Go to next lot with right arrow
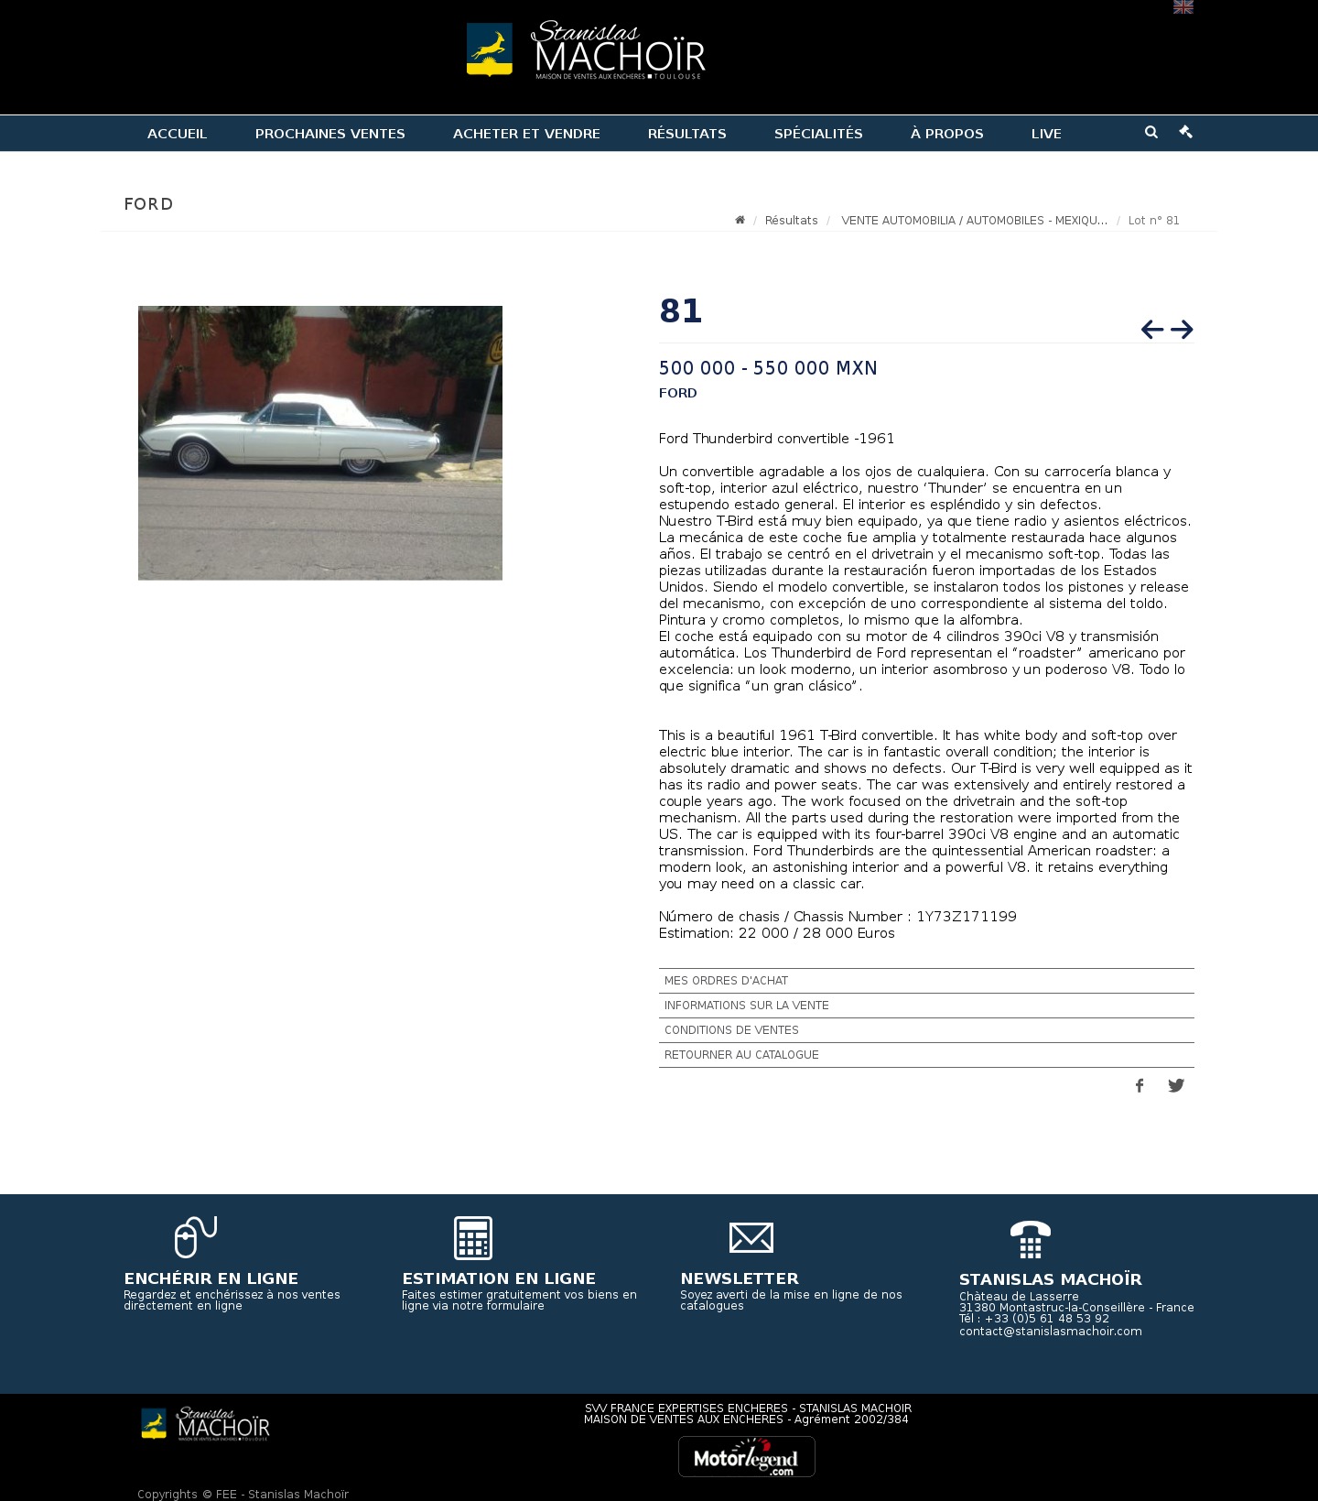1318x1501 pixels. tap(1182, 330)
